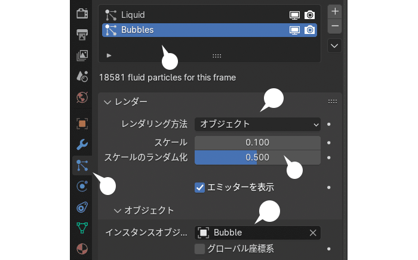Toggle render visibility for Liquid

(x=309, y=15)
